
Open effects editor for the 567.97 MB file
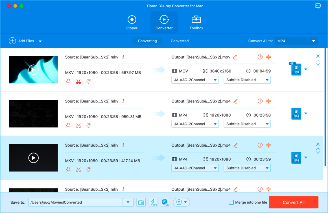click(x=68, y=81)
